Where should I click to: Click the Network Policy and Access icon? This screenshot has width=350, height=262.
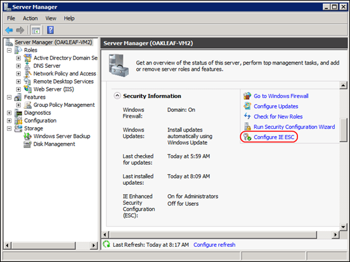pos(28,73)
